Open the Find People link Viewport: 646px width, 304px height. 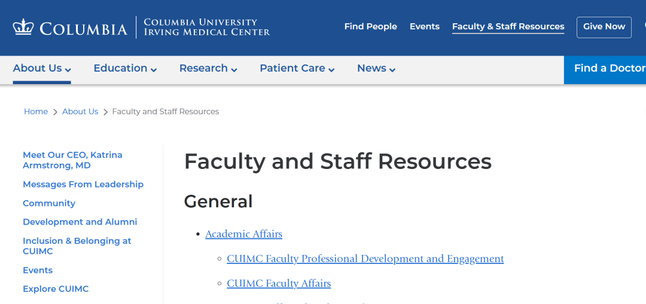(x=371, y=27)
